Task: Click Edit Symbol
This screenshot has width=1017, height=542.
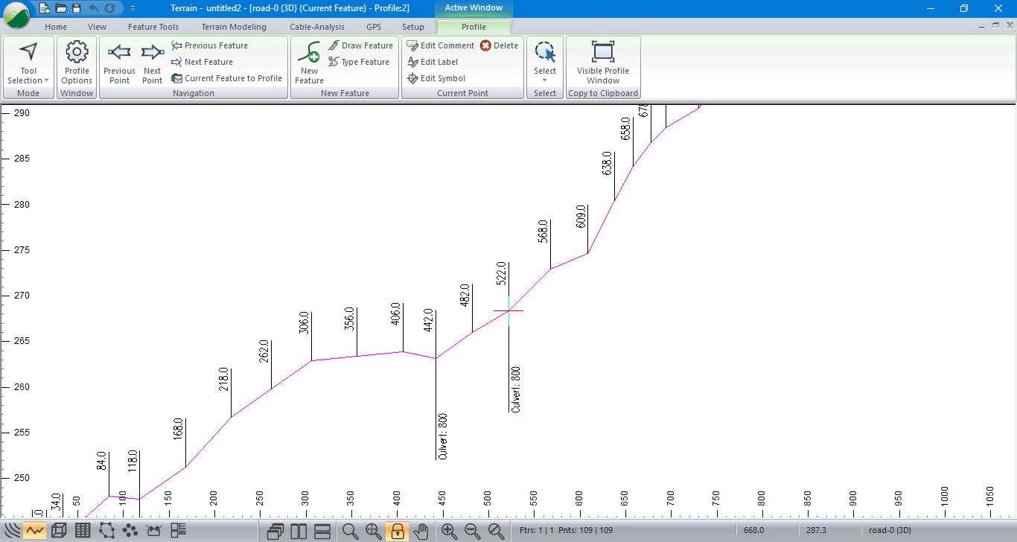Action: pyautogui.click(x=436, y=78)
